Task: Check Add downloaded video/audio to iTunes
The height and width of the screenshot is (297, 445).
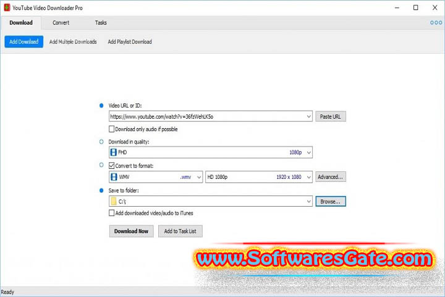Action: pos(111,213)
